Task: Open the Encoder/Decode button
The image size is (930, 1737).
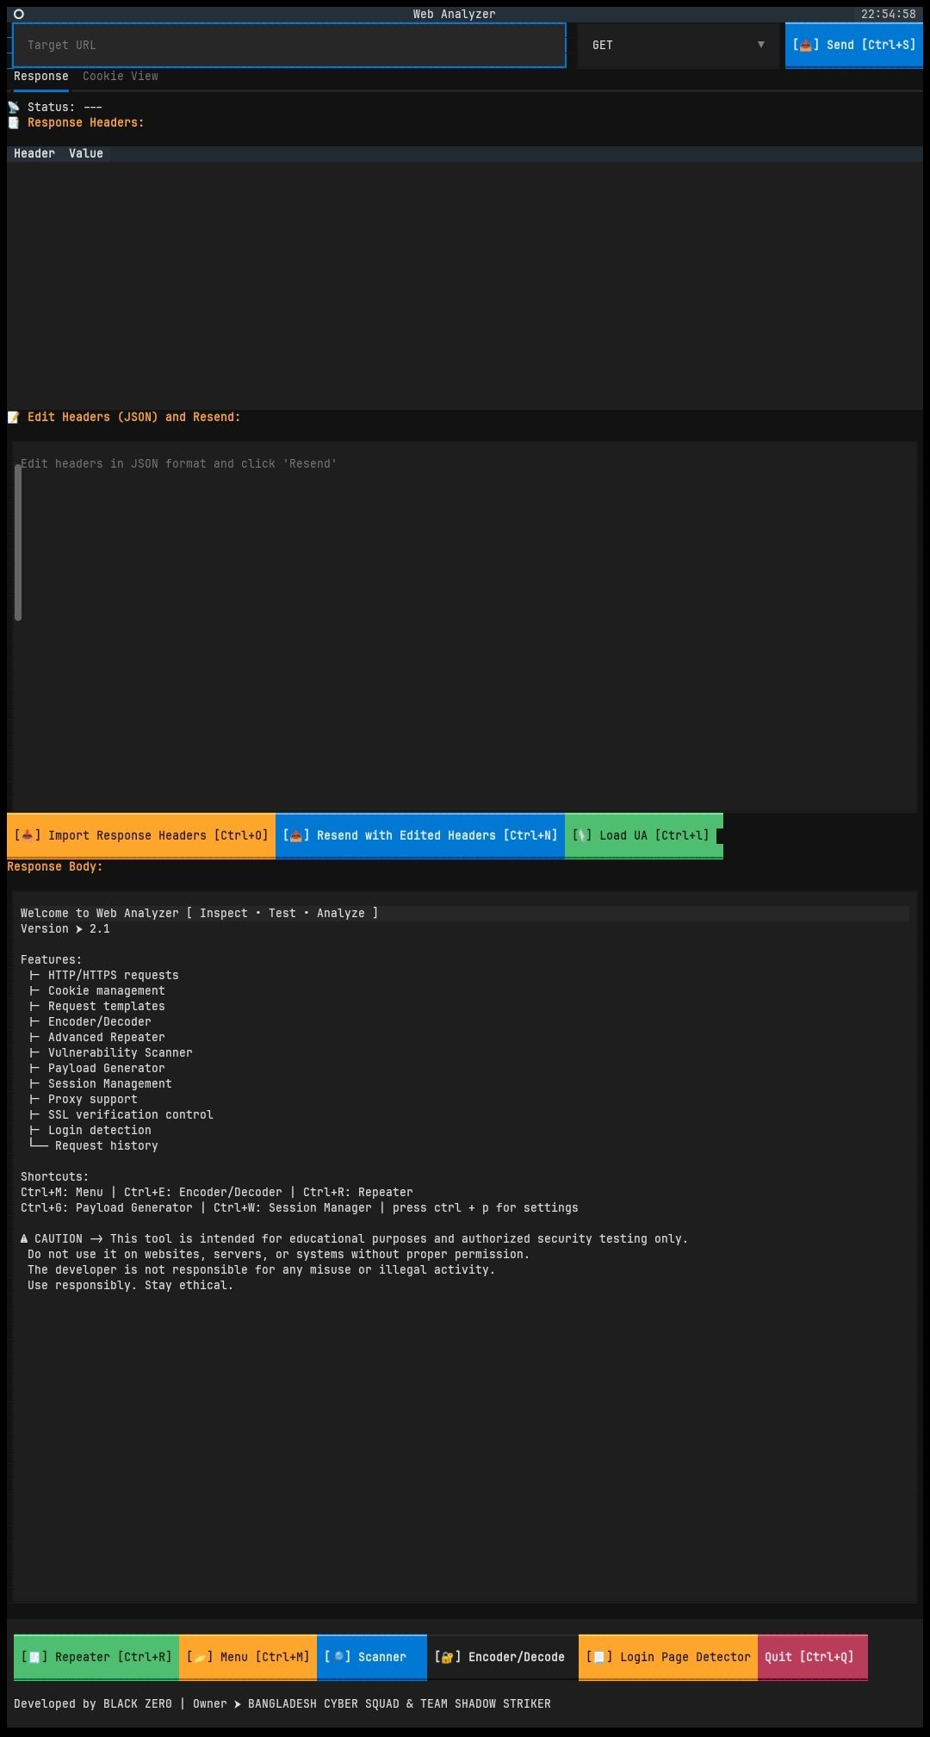Action: 503,1657
